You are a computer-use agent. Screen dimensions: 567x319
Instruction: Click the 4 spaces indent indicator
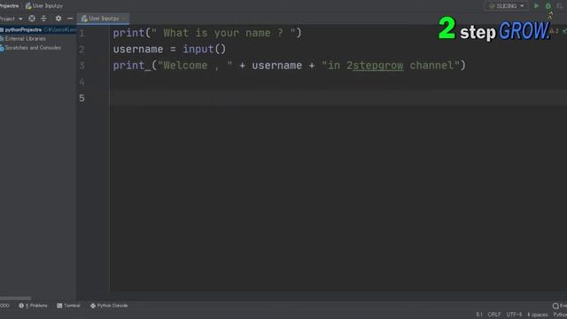(538, 315)
